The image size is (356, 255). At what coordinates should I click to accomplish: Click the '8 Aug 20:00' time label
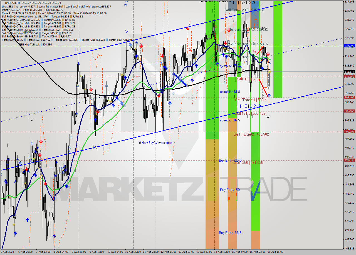pos(79,252)
